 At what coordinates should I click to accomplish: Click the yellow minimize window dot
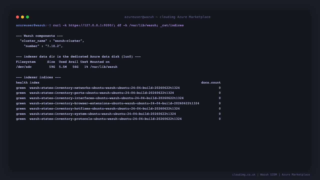[x=22, y=17]
